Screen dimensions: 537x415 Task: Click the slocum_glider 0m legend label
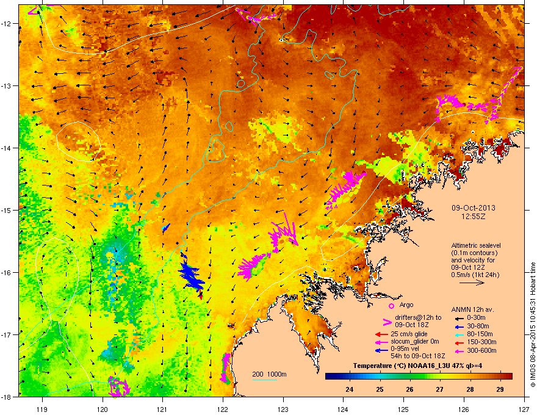click(x=415, y=341)
